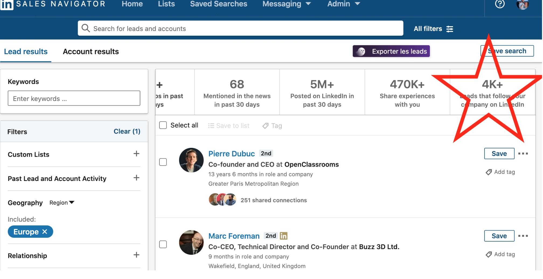
Task: Click the Keywords label
Action: tap(23, 82)
